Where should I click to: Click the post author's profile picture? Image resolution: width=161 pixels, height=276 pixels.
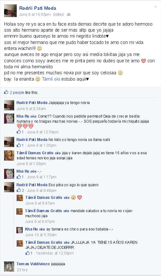point(10,11)
